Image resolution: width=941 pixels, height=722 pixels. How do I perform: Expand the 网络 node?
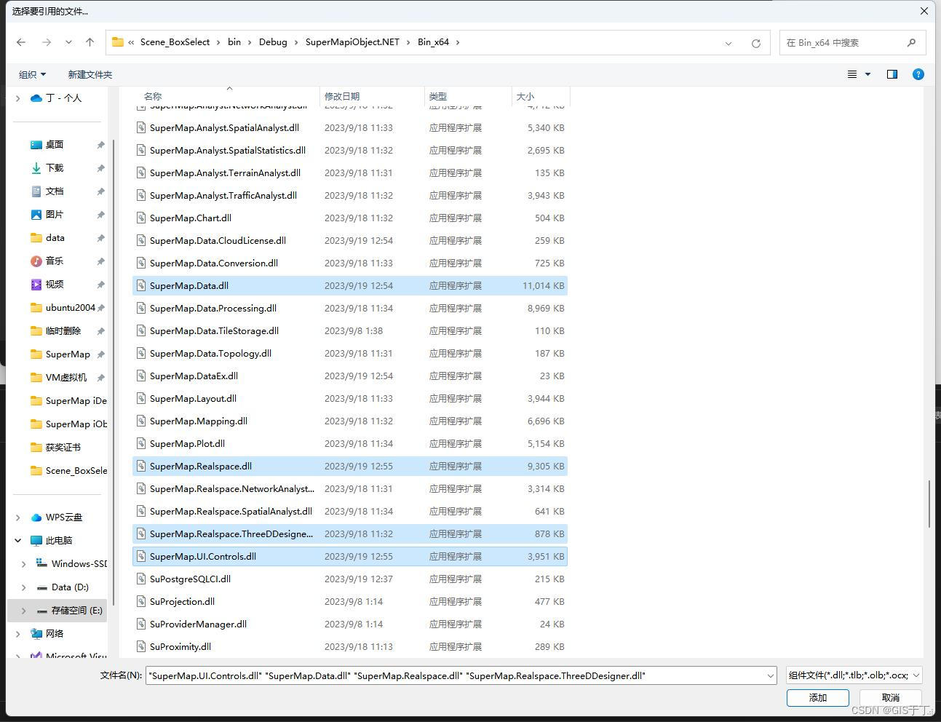pos(17,633)
